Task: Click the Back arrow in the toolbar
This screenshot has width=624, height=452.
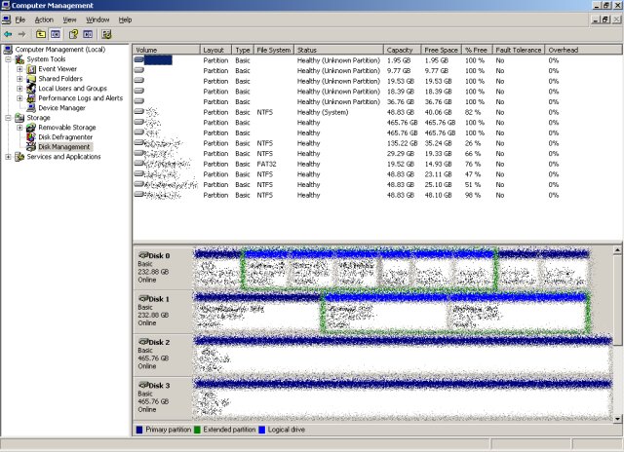Action: pos(8,35)
